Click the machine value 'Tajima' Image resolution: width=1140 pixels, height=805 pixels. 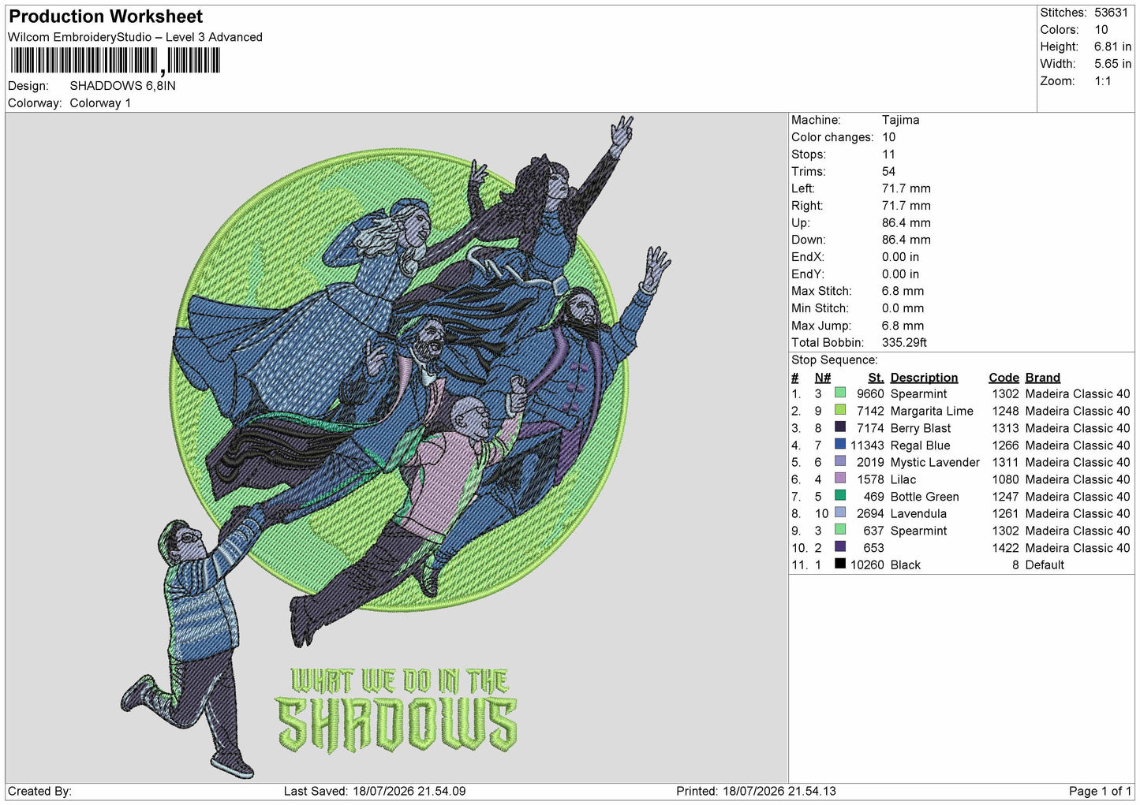point(900,120)
